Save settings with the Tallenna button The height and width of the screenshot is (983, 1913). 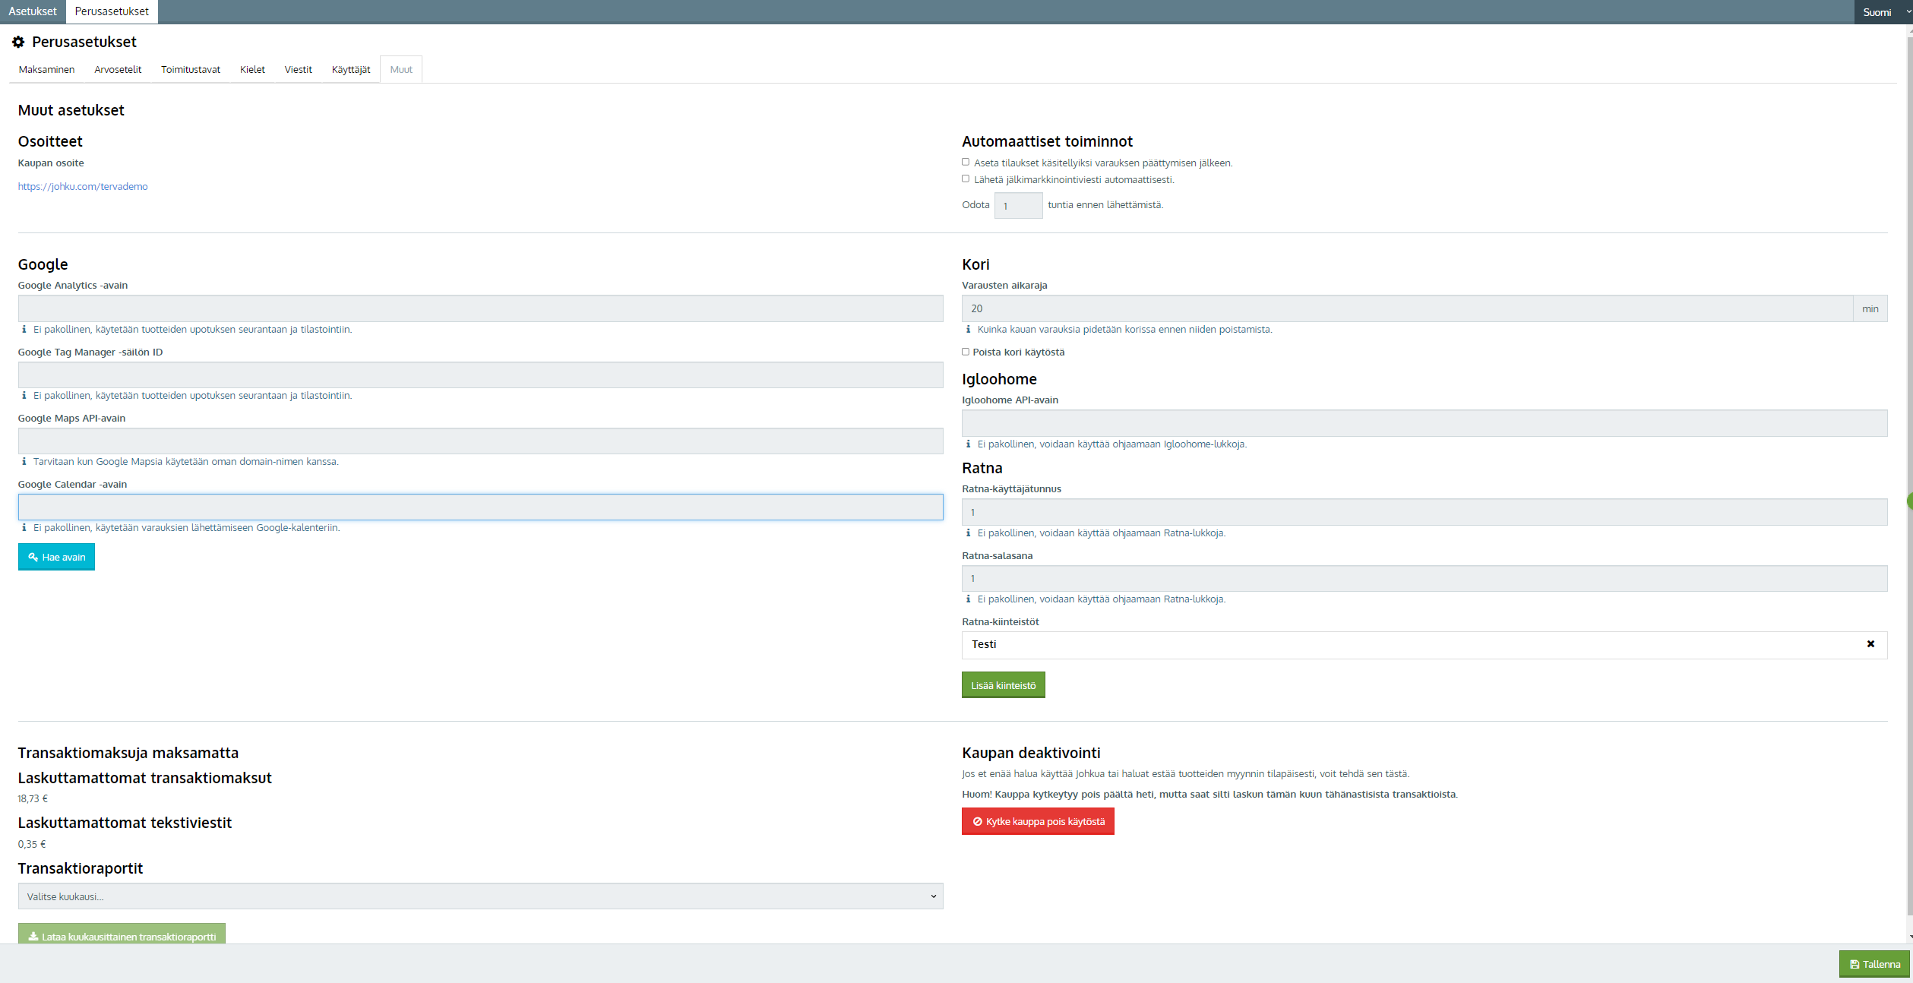(x=1873, y=964)
